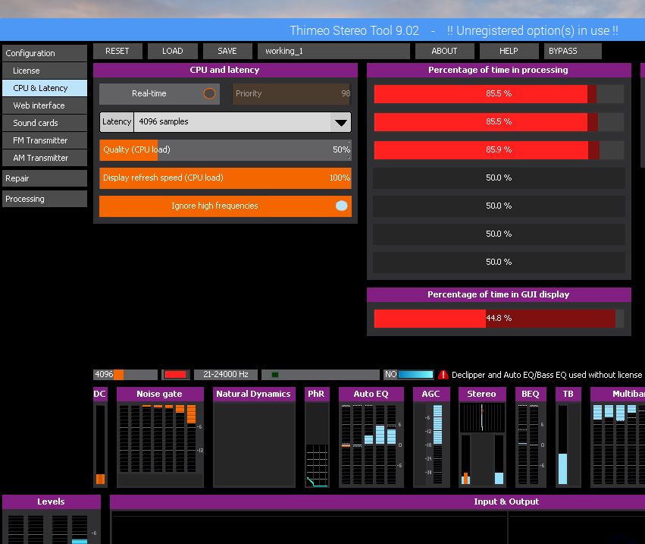Open the Latency dropdown arrow
The image size is (645, 544).
tap(340, 122)
